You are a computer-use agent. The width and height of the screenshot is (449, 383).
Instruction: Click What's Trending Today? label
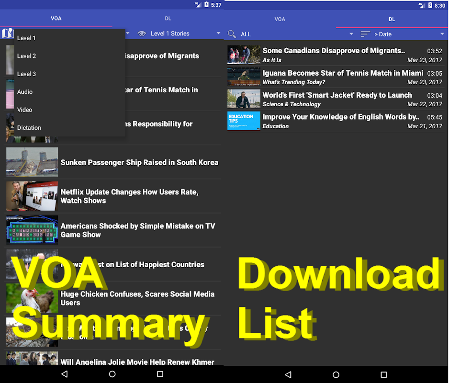(294, 82)
